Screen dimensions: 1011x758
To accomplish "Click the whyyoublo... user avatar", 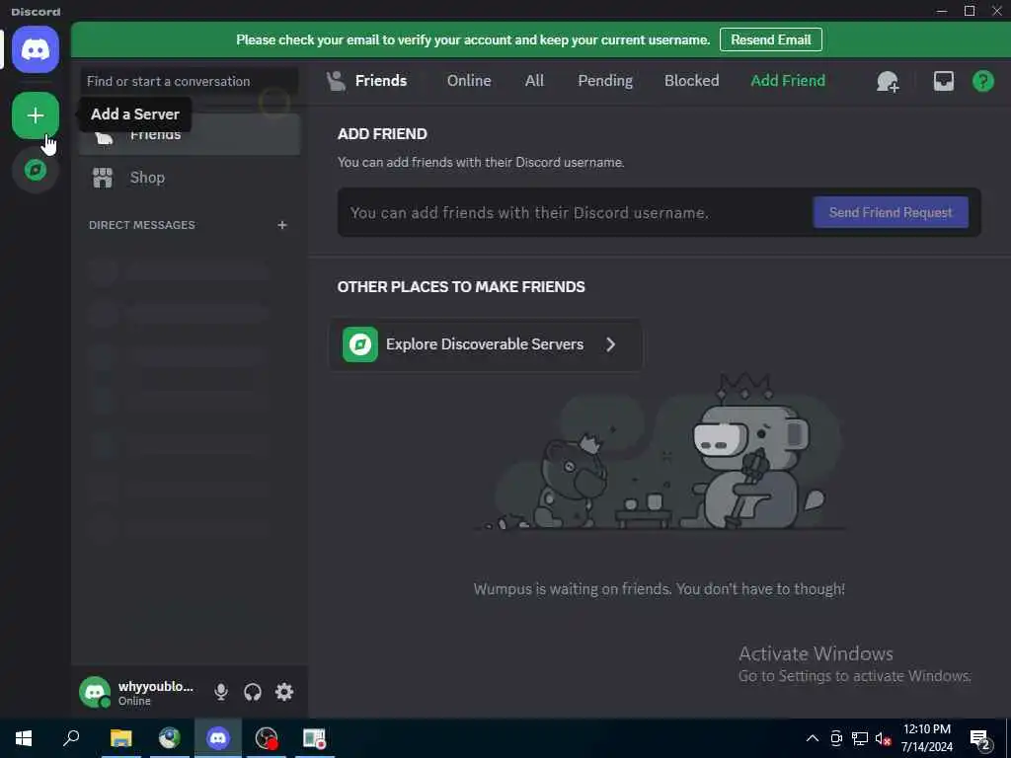I will (95, 692).
